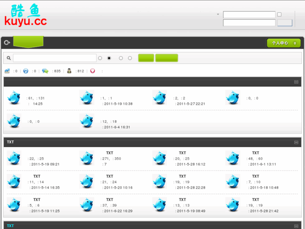
Task: Select the fourth search radio button
Action: click(130, 58)
